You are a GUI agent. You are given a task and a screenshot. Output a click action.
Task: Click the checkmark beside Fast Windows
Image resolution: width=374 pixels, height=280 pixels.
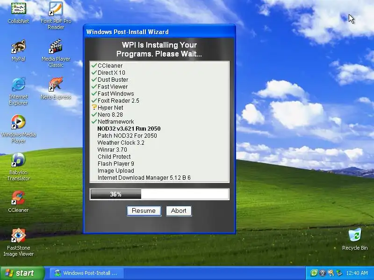point(94,93)
